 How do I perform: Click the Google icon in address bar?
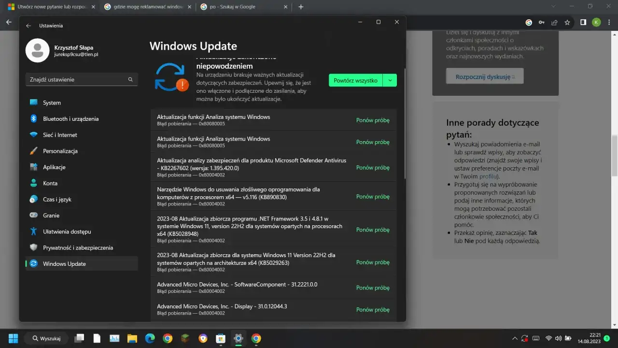pyautogui.click(x=529, y=22)
